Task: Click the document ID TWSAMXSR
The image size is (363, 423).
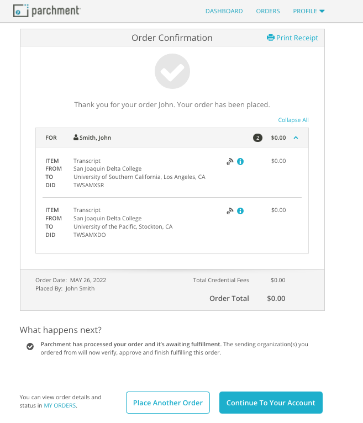Action: (x=88, y=186)
